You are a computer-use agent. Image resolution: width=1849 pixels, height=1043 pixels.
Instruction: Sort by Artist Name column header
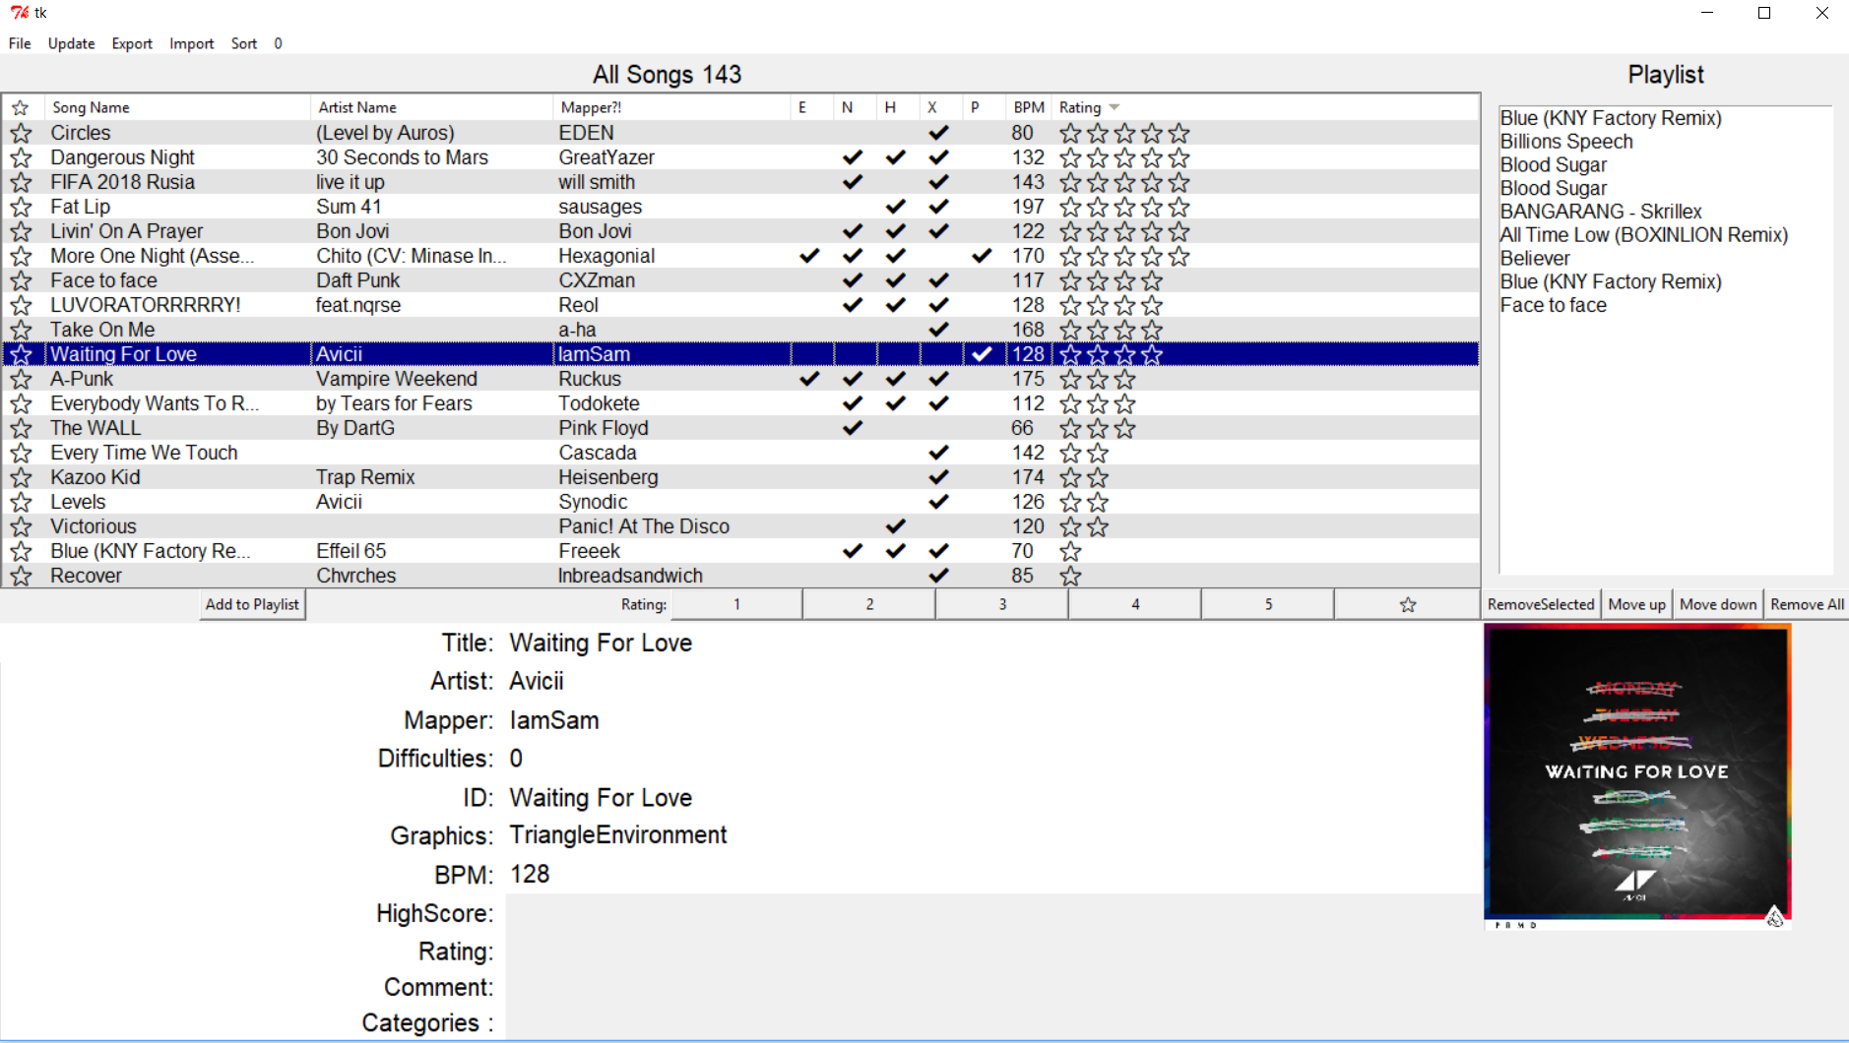coord(431,107)
